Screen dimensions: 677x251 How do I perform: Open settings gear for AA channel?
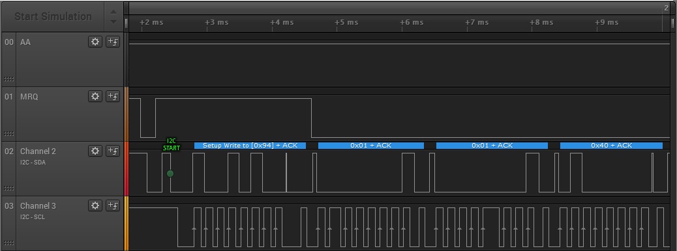tap(95, 42)
